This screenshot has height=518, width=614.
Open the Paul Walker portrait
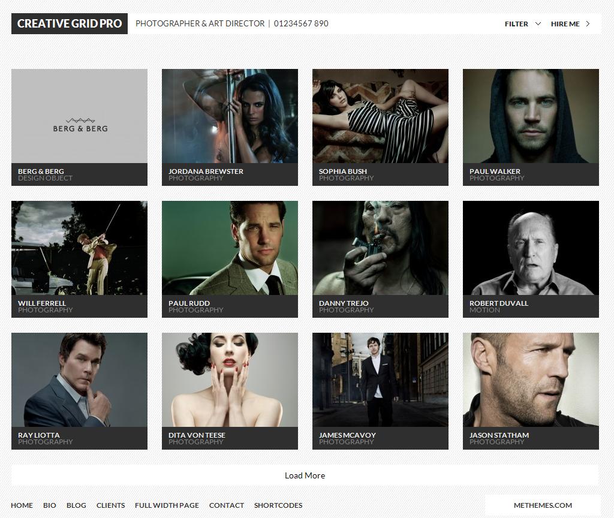531,116
